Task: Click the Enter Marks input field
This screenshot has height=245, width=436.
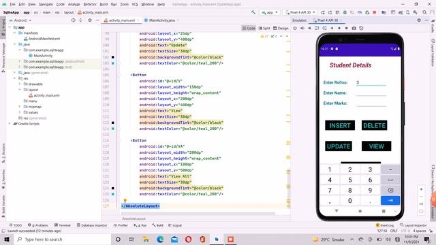Action: pyautogui.click(x=371, y=103)
